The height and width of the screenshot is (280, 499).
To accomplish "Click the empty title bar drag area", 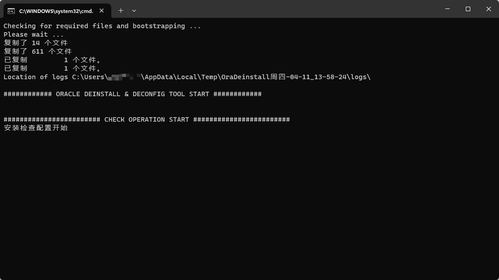I will (x=287, y=9).
